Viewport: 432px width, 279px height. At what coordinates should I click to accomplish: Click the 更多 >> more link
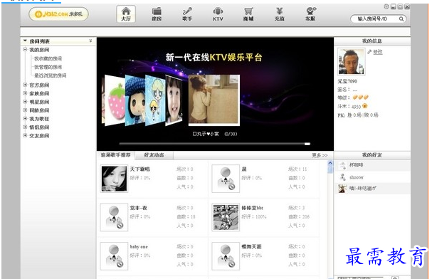(320, 155)
